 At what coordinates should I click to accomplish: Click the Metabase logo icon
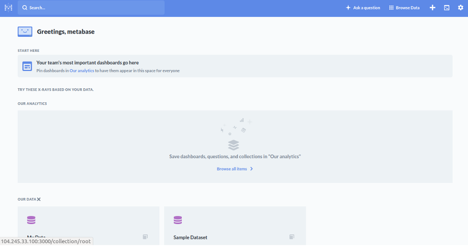coord(8,8)
